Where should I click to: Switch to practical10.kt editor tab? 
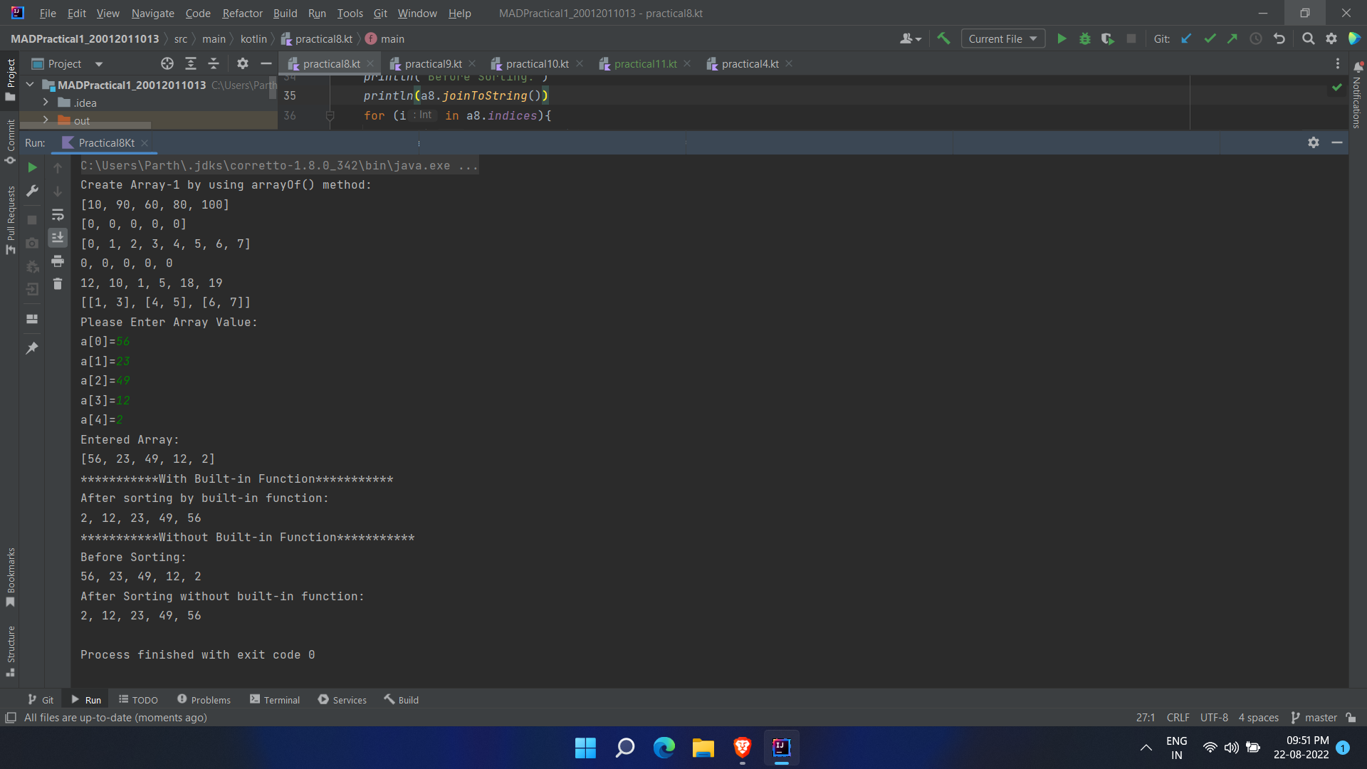[537, 64]
